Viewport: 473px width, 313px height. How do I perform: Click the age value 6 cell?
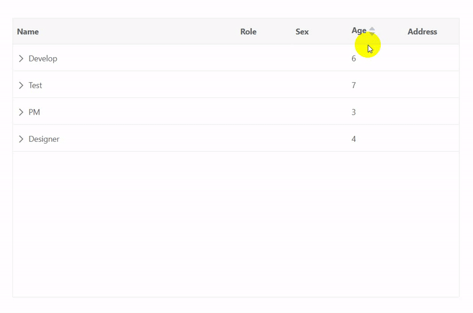354,58
